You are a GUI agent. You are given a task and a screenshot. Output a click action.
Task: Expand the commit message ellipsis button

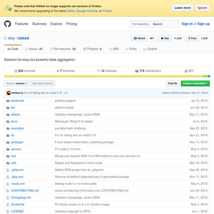point(66,93)
